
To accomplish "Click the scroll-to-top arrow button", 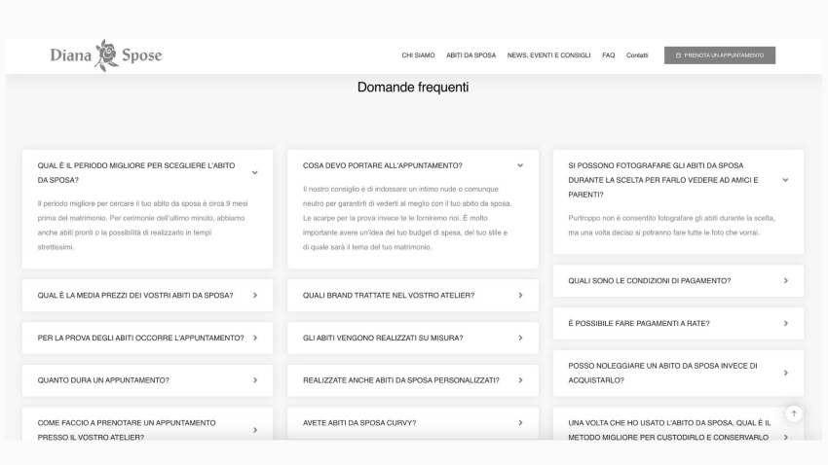I will pyautogui.click(x=794, y=413).
